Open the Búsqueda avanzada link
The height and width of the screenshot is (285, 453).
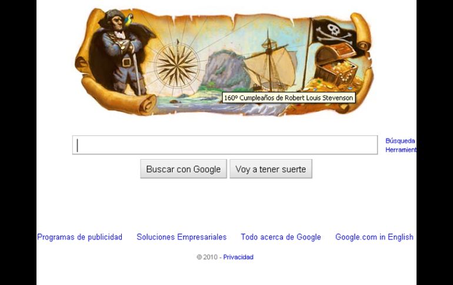pos(401,141)
